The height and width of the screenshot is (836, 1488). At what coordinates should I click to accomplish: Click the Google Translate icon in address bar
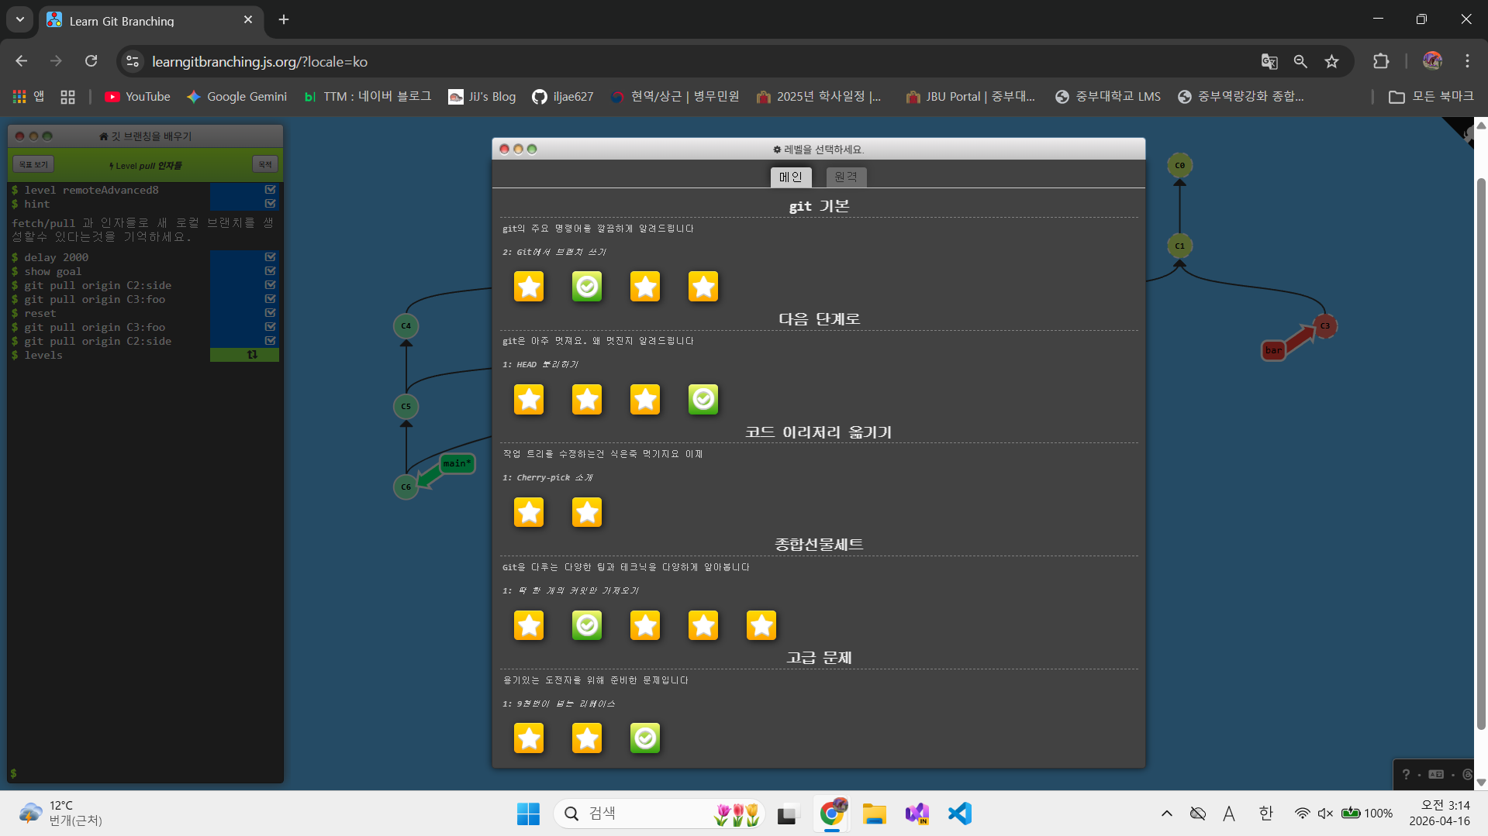coord(1269,61)
